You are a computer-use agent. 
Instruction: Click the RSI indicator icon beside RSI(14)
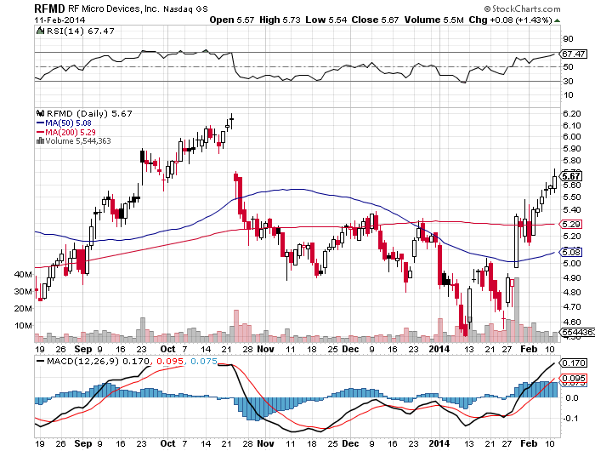click(x=40, y=31)
